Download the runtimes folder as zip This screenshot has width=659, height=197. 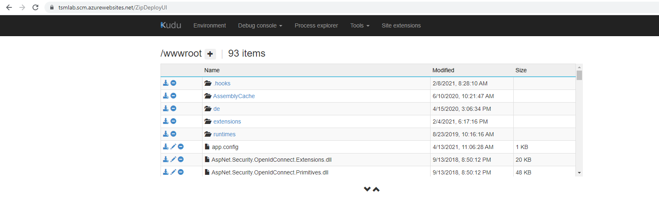pos(165,134)
